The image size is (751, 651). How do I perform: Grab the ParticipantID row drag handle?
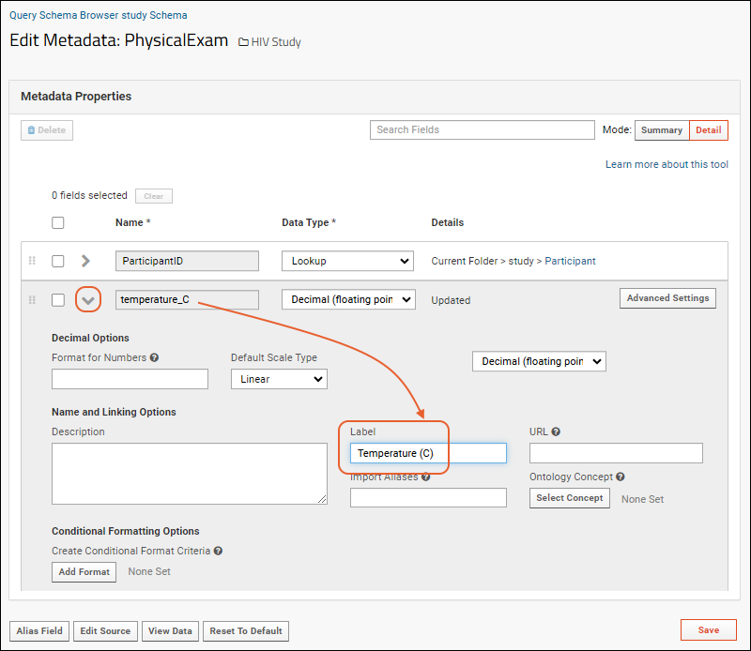point(32,261)
